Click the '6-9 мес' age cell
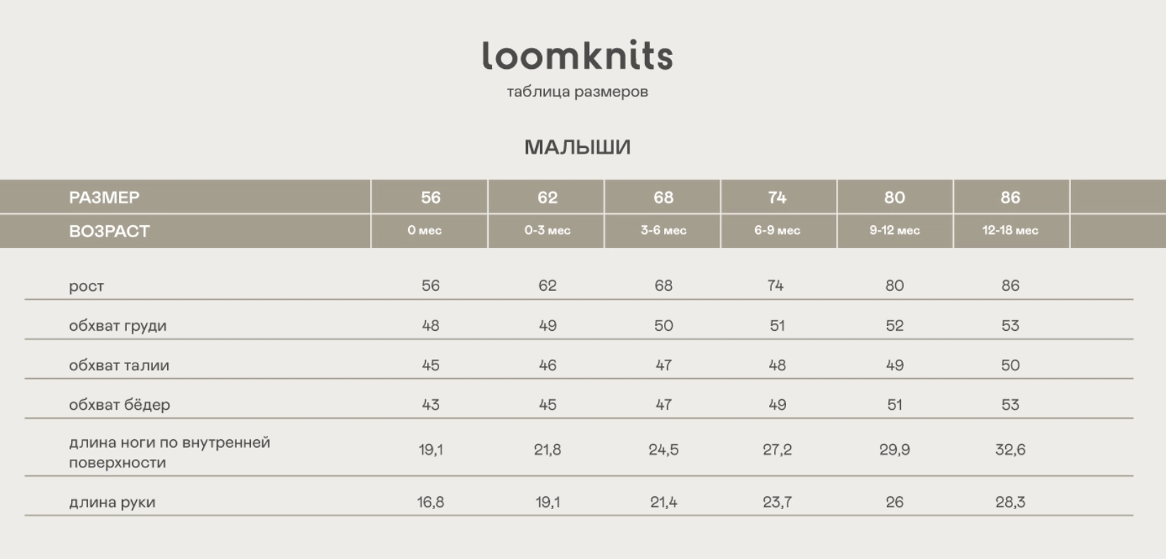Screen dimensions: 1166x559 (x=777, y=230)
